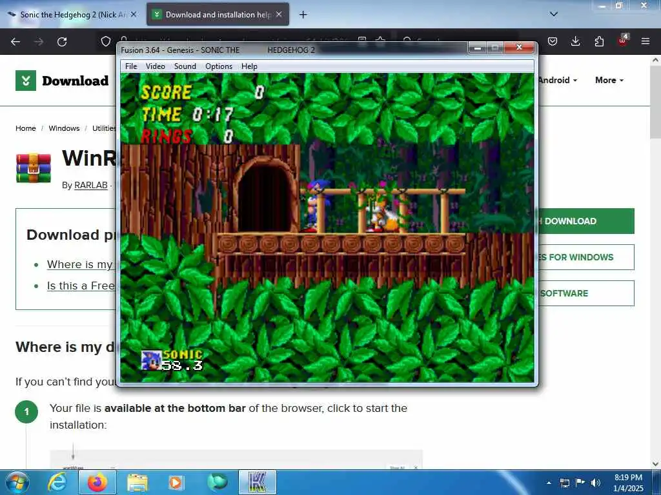Click the Fusion window title bar

[x=293, y=50]
